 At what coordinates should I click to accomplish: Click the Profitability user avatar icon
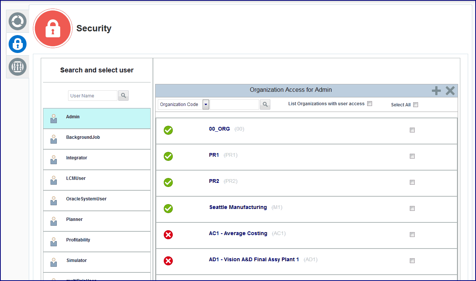point(54,242)
